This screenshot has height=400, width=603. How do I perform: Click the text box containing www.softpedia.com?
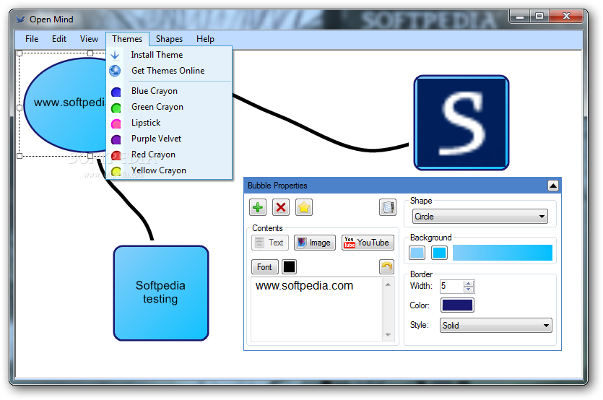pos(317,309)
